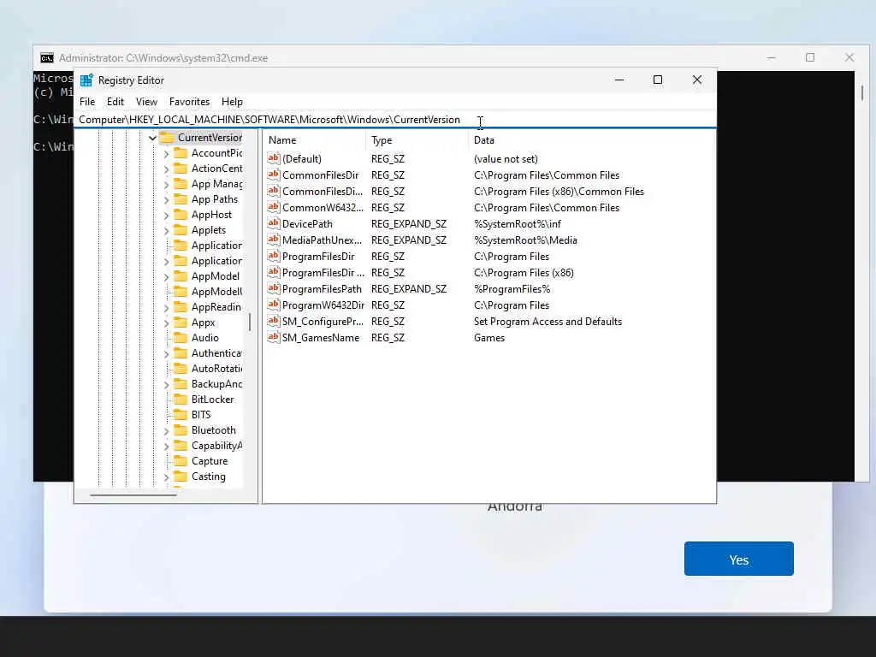Viewport: 876px width, 657px height.
Task: Click the Audio folder icon
Action: coord(181,337)
